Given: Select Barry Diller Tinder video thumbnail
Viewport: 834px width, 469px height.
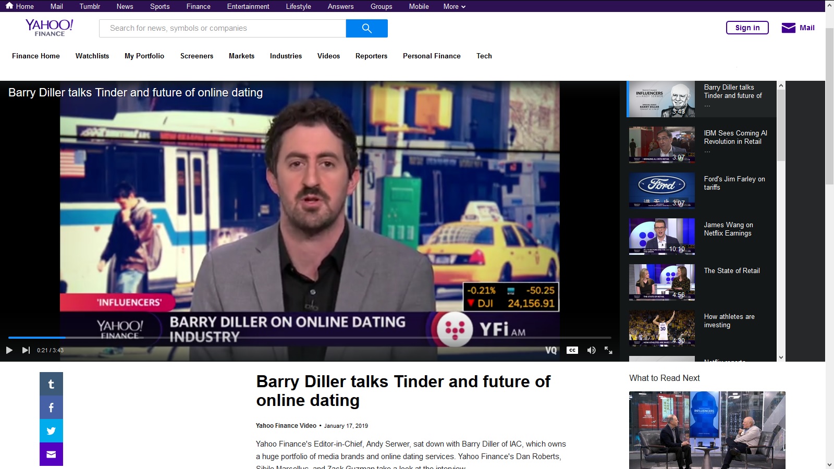Looking at the screenshot, I should click(662, 99).
